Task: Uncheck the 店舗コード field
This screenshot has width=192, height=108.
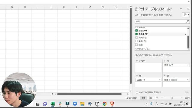Action: [x=136, y=31]
